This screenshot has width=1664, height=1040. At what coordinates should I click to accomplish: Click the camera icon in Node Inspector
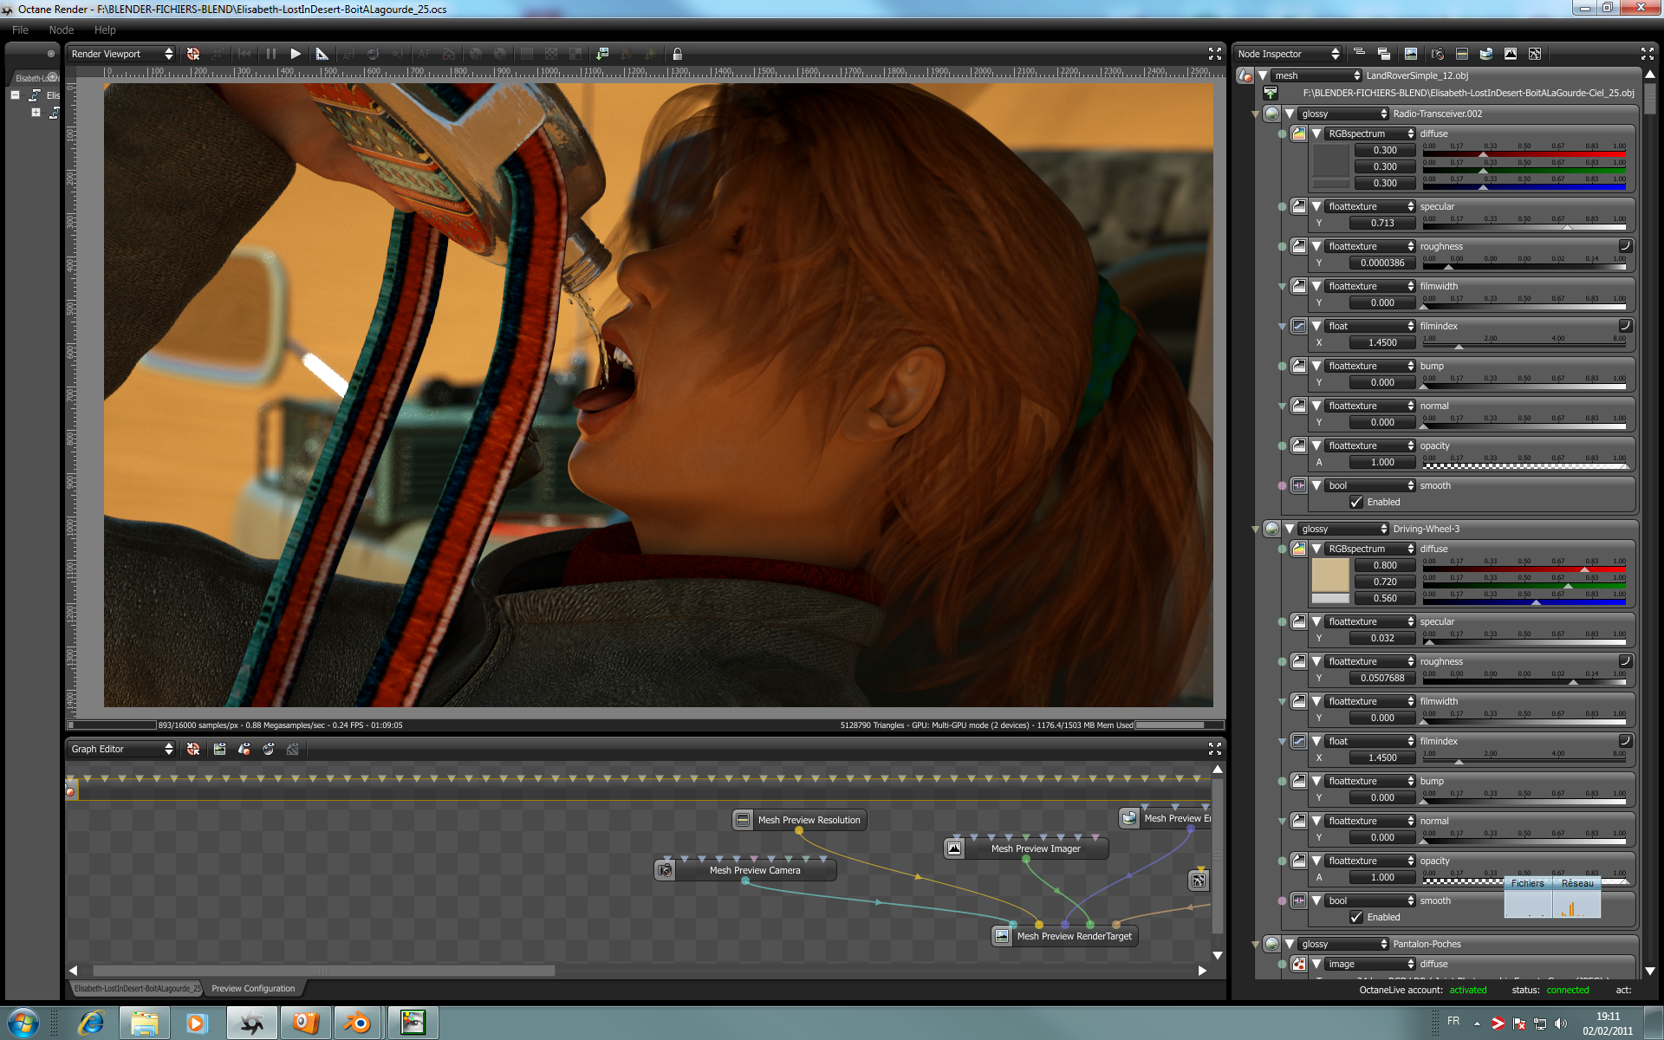pos(1437,54)
